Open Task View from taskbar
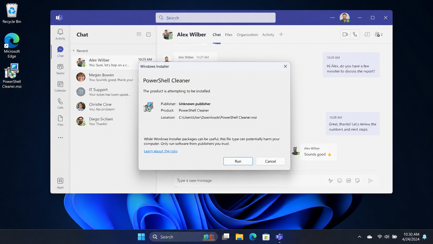The height and width of the screenshot is (244, 433). 226,237
